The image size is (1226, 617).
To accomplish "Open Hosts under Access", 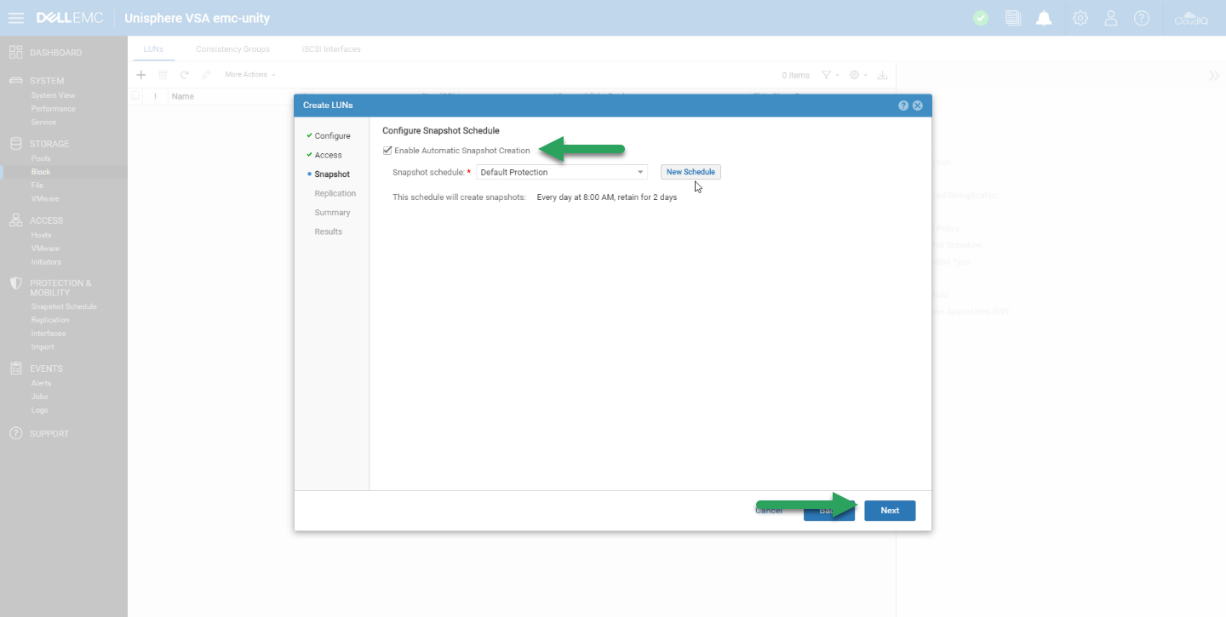I will 41,235.
